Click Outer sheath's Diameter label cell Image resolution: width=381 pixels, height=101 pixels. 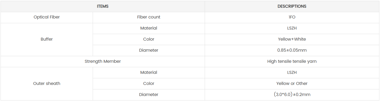(x=149, y=95)
